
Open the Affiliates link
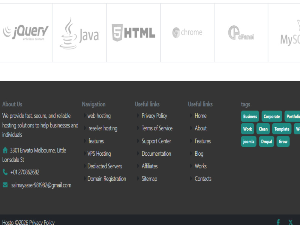coord(150,166)
